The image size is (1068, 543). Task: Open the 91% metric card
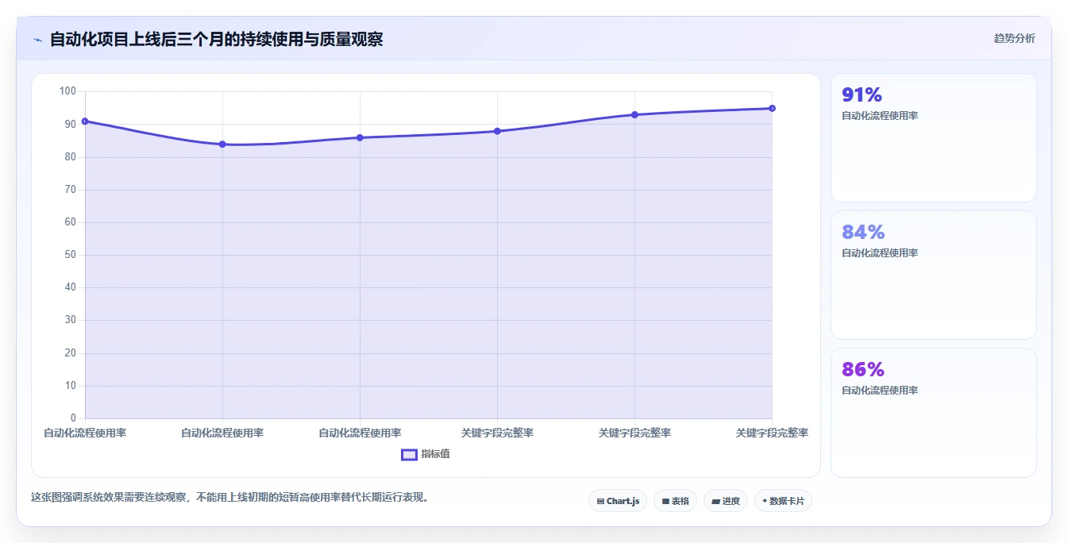pos(934,138)
